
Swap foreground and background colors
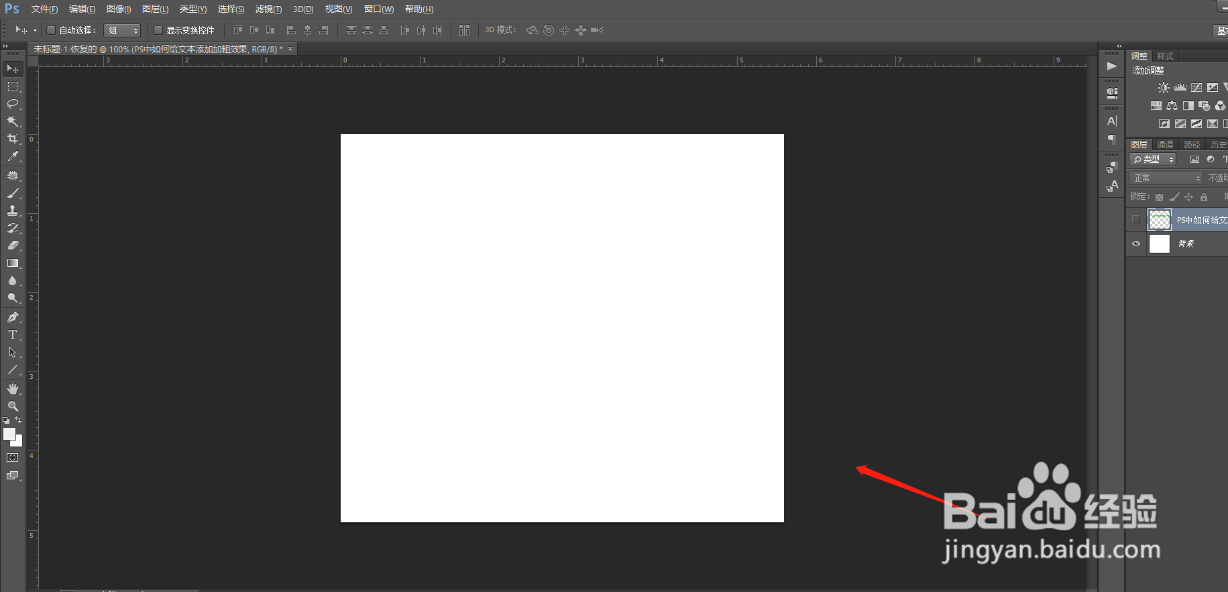pyautogui.click(x=18, y=420)
